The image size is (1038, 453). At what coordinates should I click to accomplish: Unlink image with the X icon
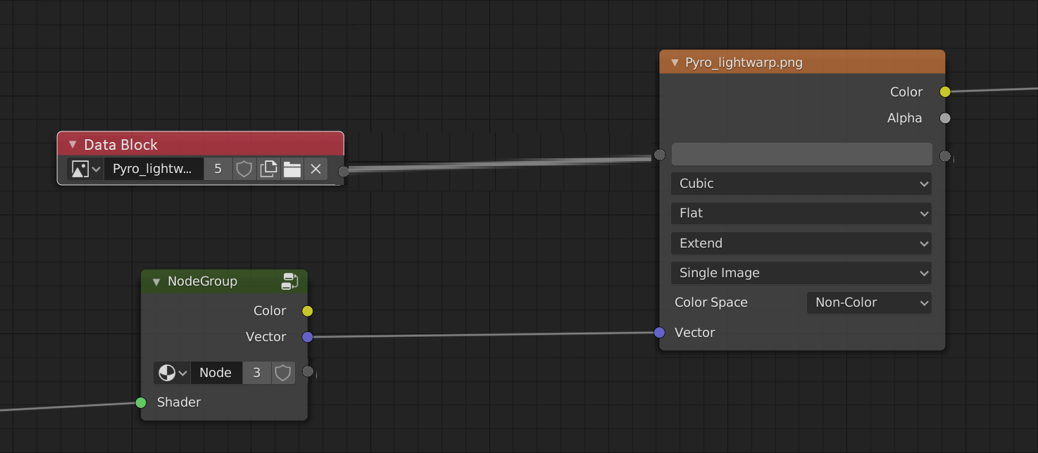click(315, 169)
